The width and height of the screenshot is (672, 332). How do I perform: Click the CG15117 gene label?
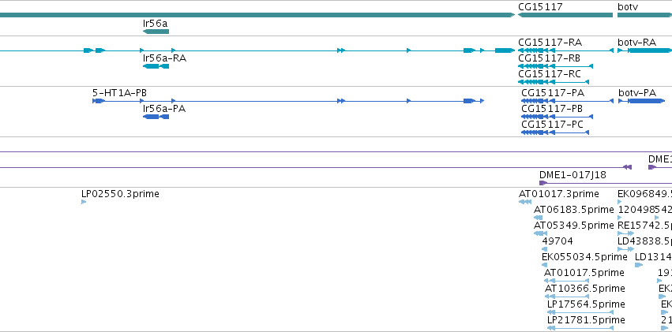(540, 7)
